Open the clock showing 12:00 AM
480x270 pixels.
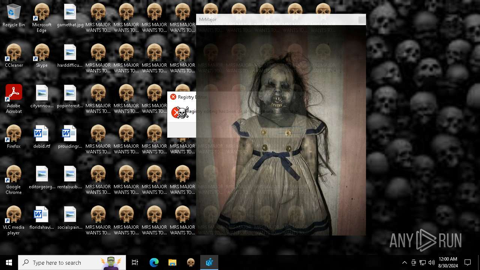pyautogui.click(x=448, y=262)
